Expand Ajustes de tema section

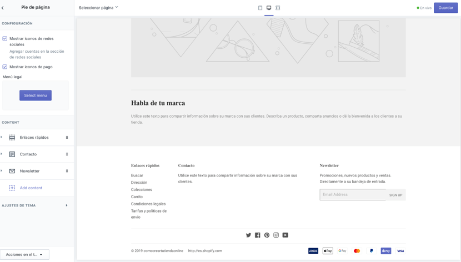pos(67,205)
